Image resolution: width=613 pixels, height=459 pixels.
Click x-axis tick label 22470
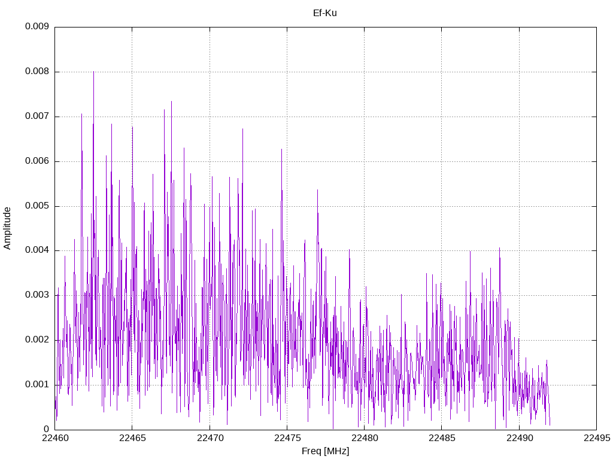pos(210,438)
